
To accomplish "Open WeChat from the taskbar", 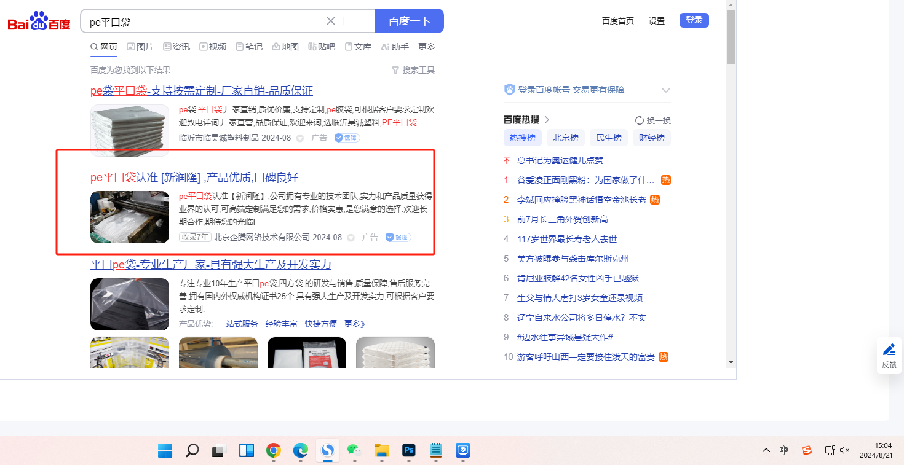I will point(354,451).
